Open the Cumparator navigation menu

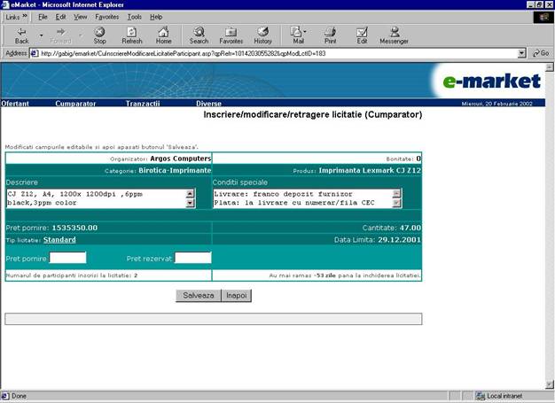point(75,104)
